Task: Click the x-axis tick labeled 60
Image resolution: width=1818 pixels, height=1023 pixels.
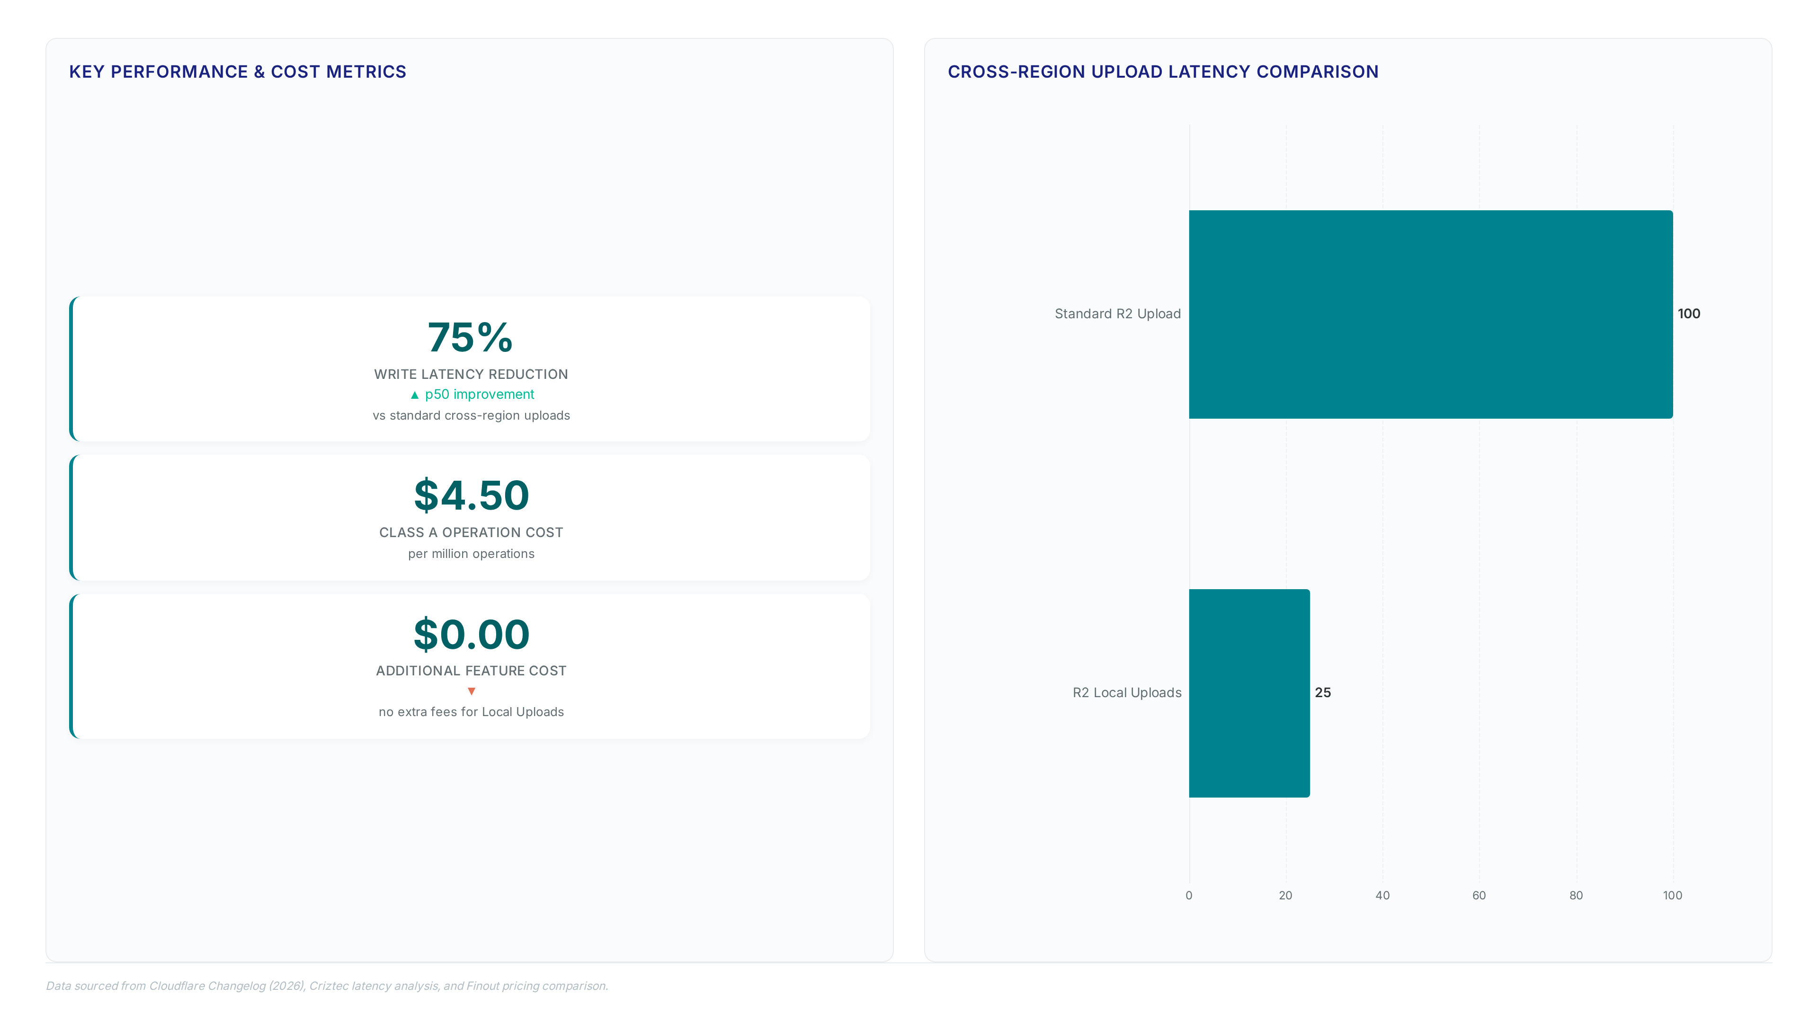Action: pyautogui.click(x=1479, y=895)
